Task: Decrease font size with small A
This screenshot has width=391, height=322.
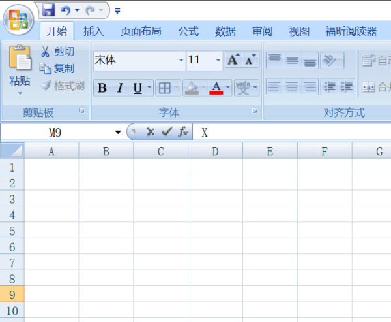Action: pos(251,59)
